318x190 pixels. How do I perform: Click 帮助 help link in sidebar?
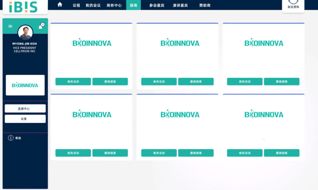pyautogui.click(x=18, y=138)
